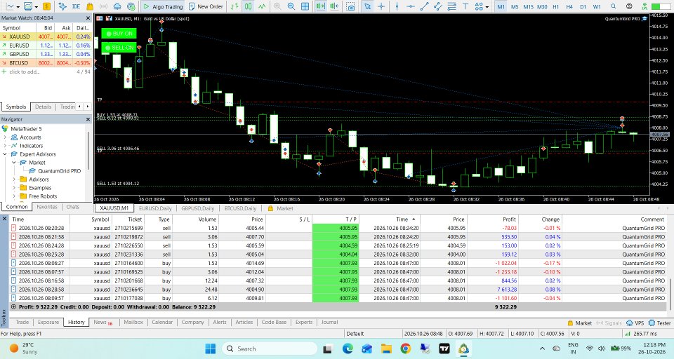Open the chart templates dropdown arrow
674x359 pixels.
[36, 7]
